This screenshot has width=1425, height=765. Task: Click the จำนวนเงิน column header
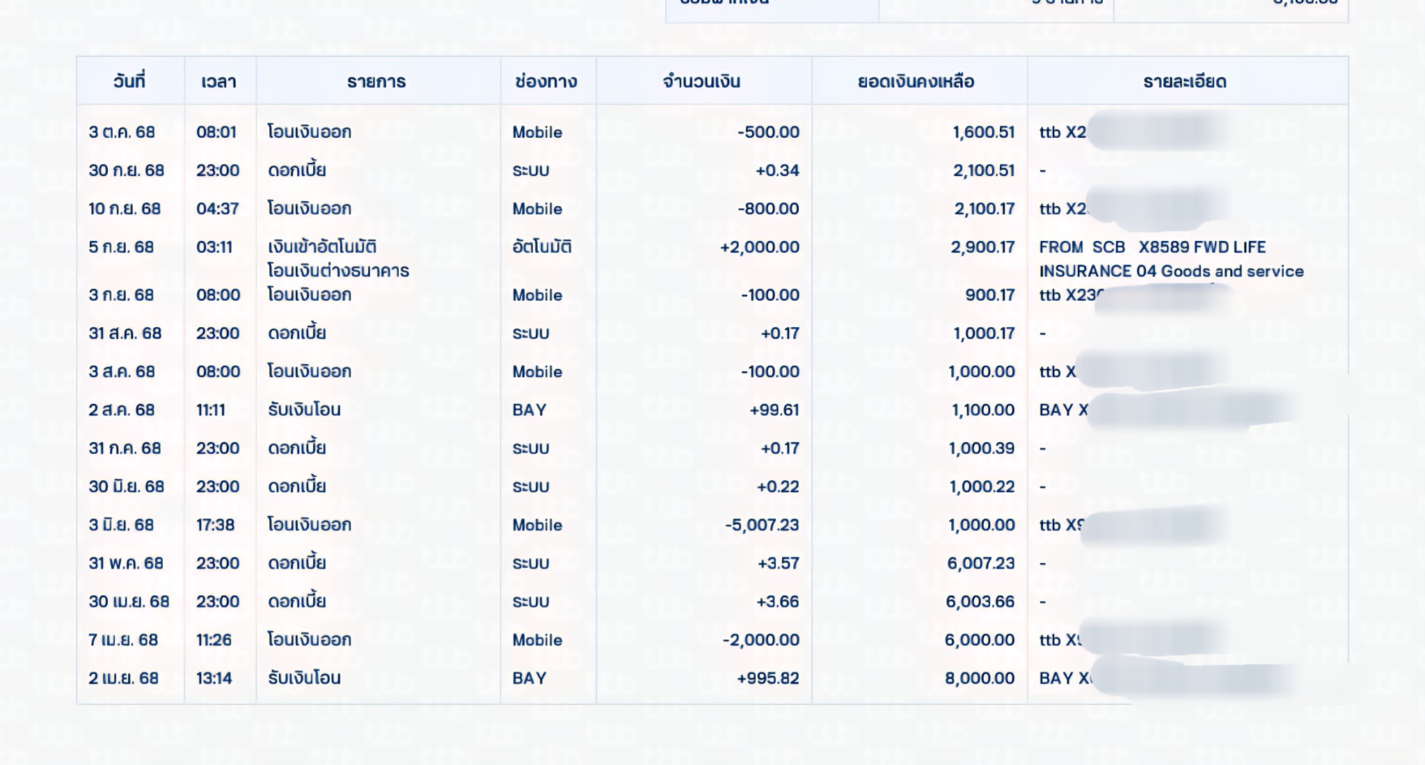701,81
